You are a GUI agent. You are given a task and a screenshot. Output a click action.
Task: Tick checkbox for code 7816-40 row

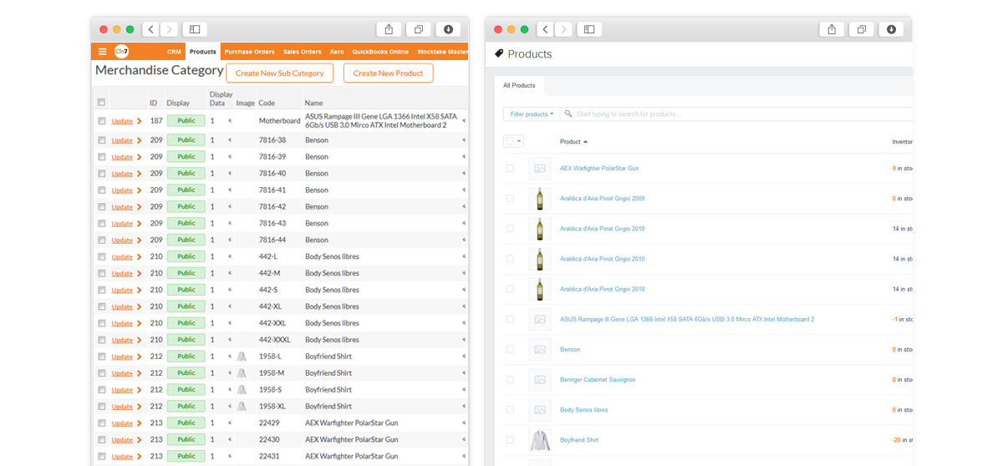[101, 174]
